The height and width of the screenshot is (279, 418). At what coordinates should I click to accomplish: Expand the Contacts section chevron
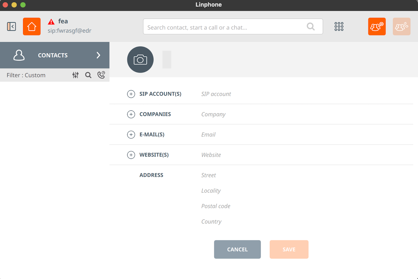click(x=98, y=55)
